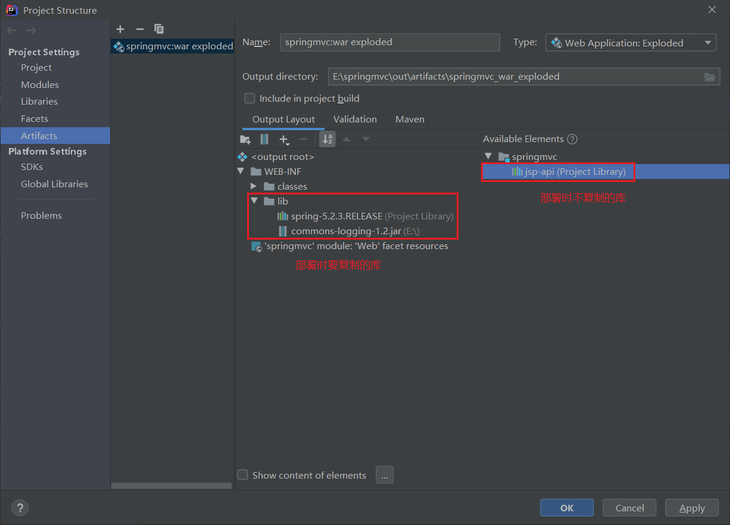This screenshot has width=730, height=525.
Task: Click the forward navigation arrow
Action: coord(31,30)
